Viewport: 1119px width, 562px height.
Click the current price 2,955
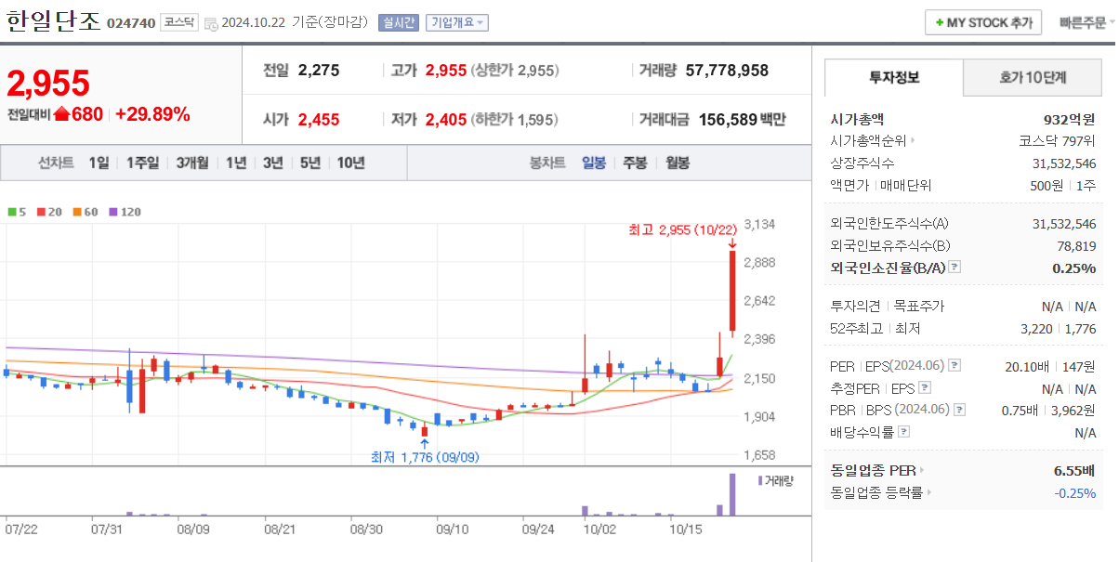pos(48,83)
